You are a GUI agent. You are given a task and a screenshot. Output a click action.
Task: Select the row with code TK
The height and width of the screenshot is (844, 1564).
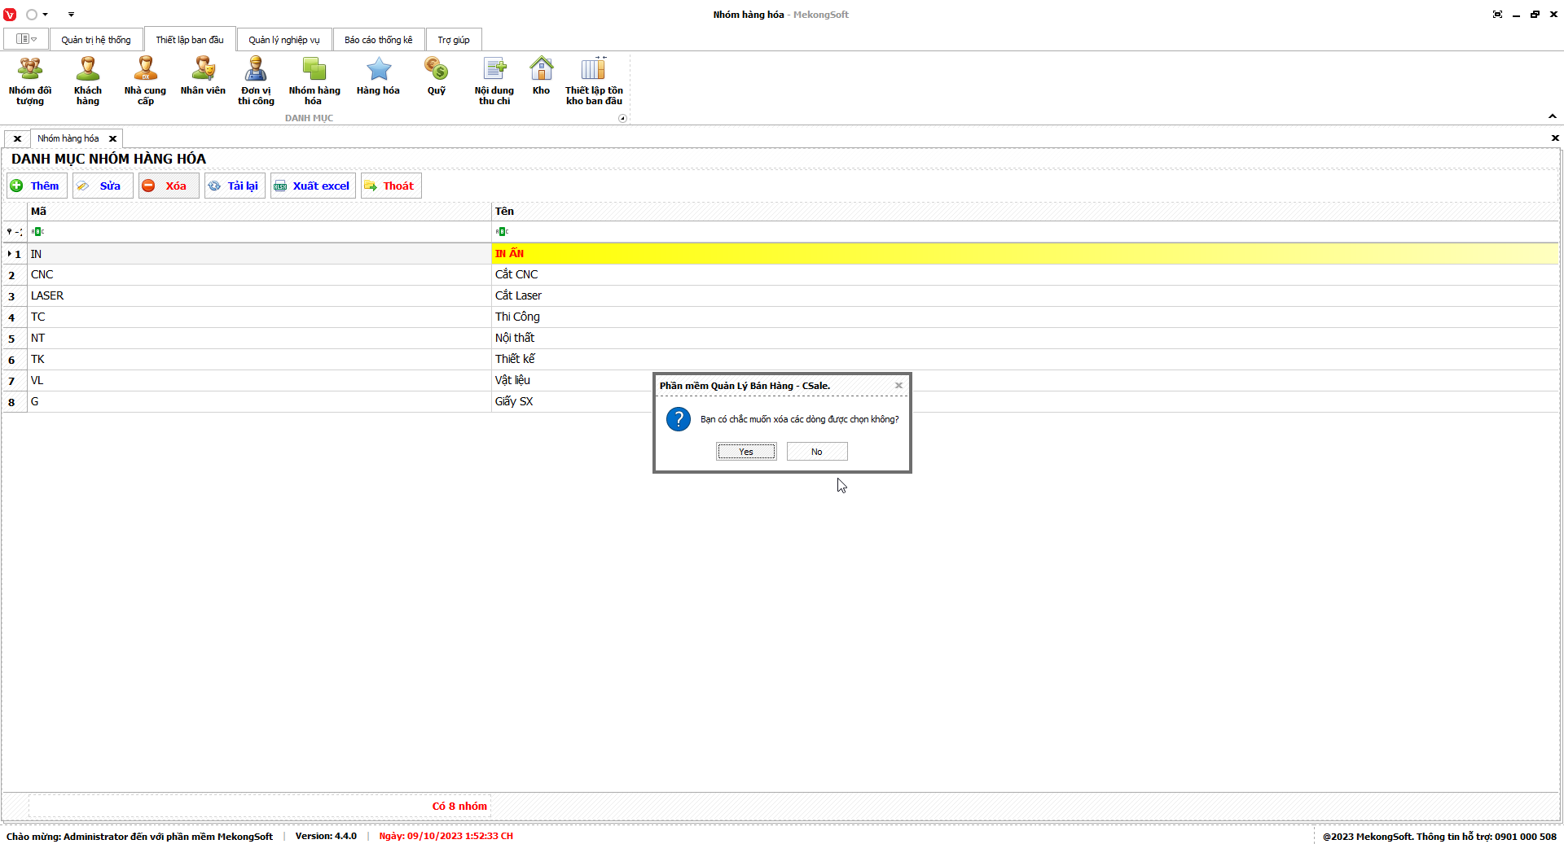coord(780,360)
